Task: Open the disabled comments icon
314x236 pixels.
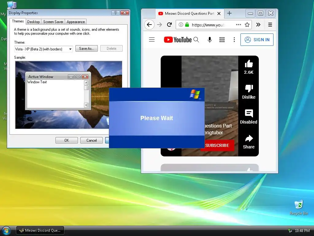Action: [x=249, y=113]
